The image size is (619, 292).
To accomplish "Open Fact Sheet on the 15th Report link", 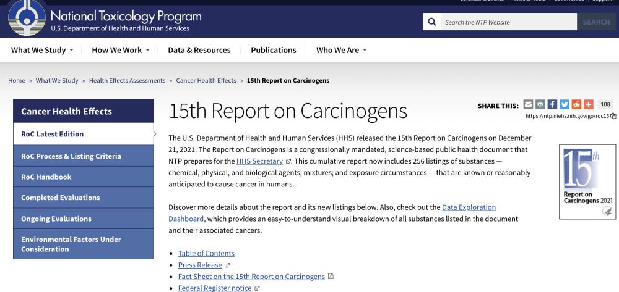I will coord(251,277).
